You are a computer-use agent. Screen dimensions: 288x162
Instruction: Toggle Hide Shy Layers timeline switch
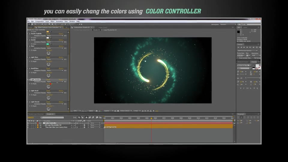coord(86,117)
